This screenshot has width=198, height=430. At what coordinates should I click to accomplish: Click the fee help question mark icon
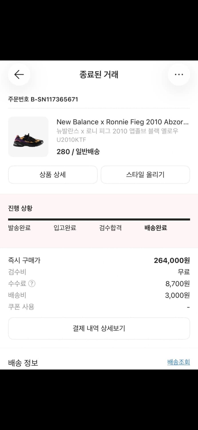(x=32, y=284)
